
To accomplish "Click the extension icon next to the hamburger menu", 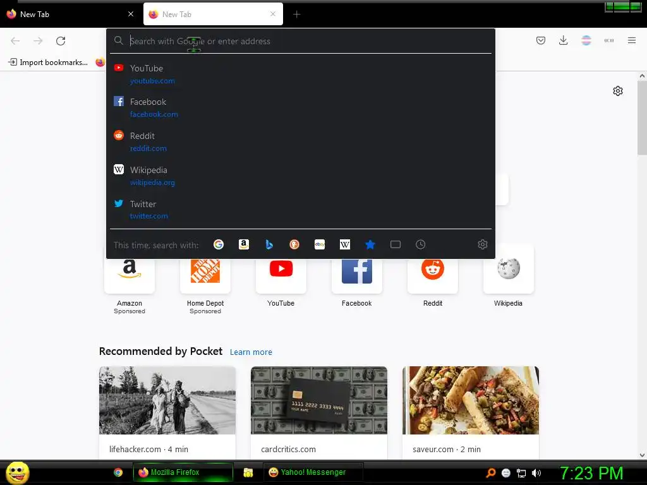I will [x=608, y=40].
